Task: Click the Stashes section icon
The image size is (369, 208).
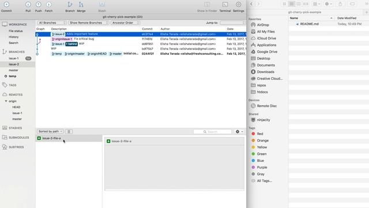Action: pyautogui.click(x=5, y=128)
